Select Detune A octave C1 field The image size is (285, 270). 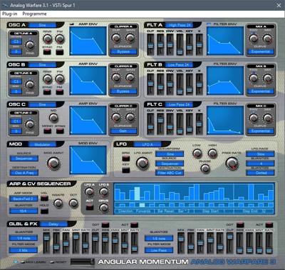[x=16, y=41]
